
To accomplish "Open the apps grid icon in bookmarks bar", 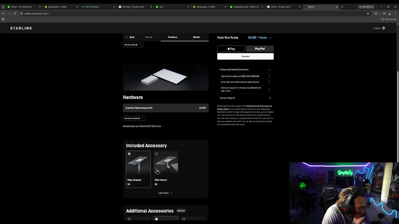I will (3, 19).
